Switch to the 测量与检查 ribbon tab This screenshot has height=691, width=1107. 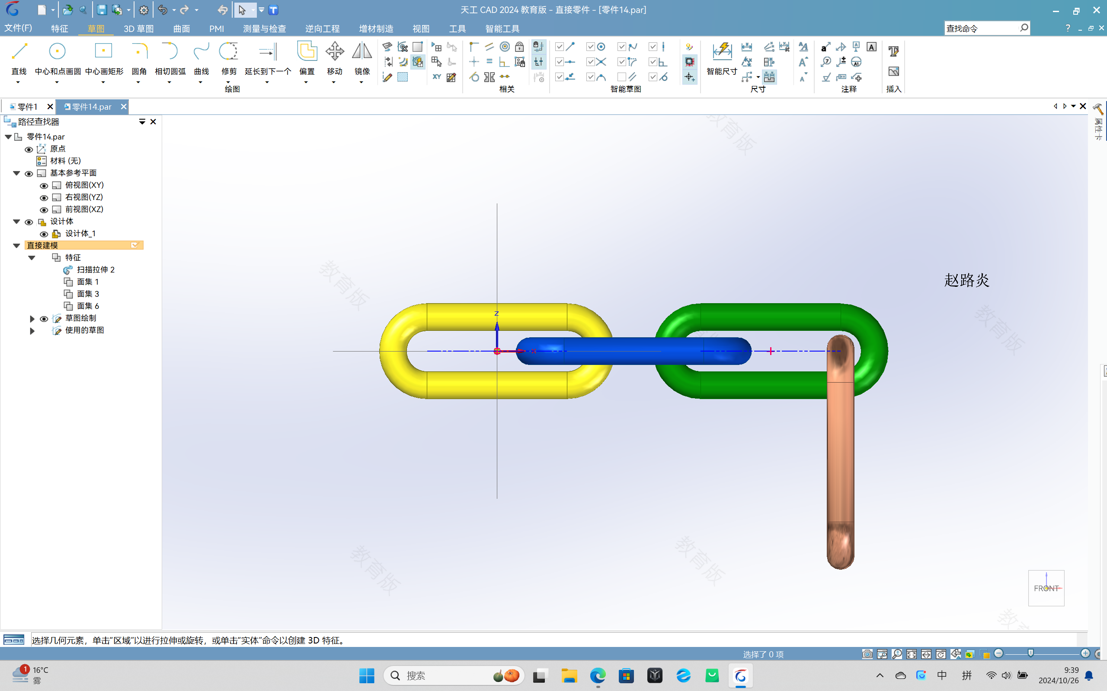264,29
